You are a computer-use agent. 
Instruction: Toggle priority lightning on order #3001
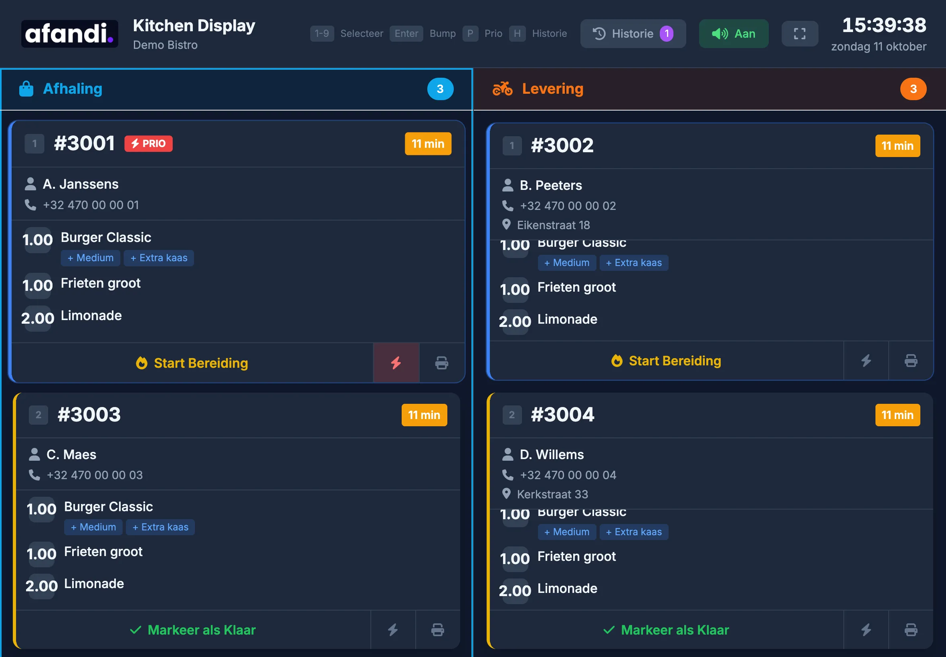[x=396, y=363]
